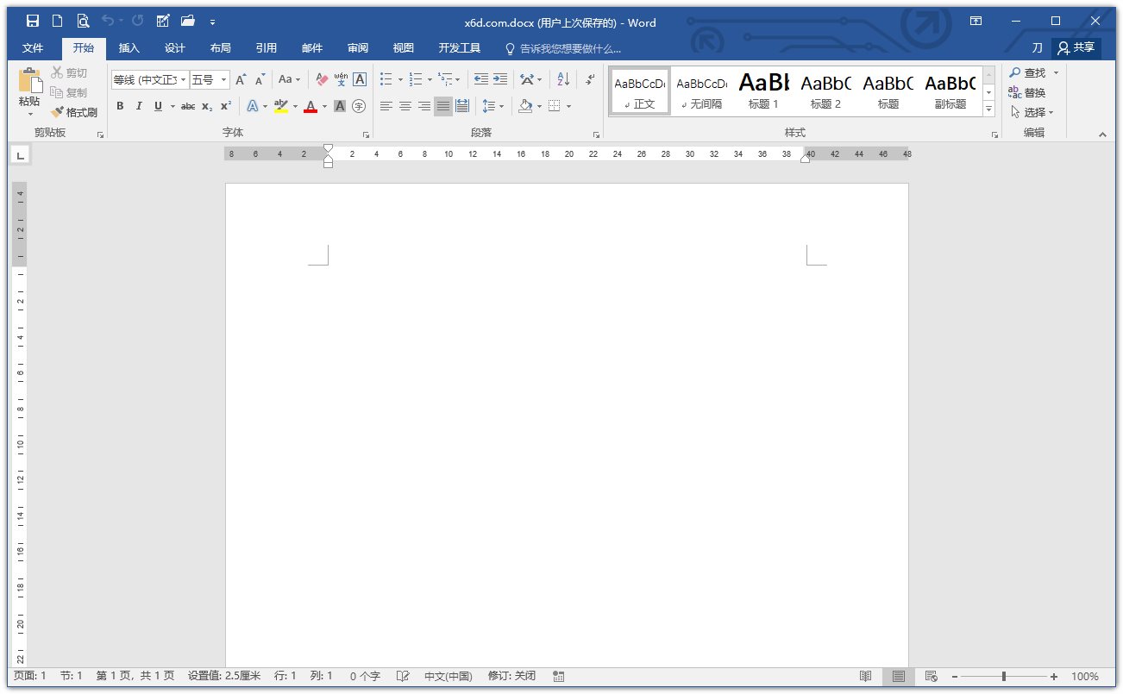The image size is (1123, 694).
Task: Open the font size (五号) dropdown
Action: (224, 80)
